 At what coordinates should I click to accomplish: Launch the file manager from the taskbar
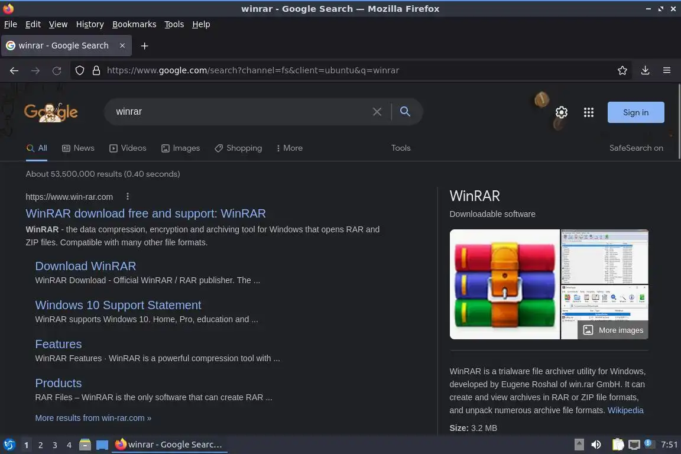pos(85,445)
